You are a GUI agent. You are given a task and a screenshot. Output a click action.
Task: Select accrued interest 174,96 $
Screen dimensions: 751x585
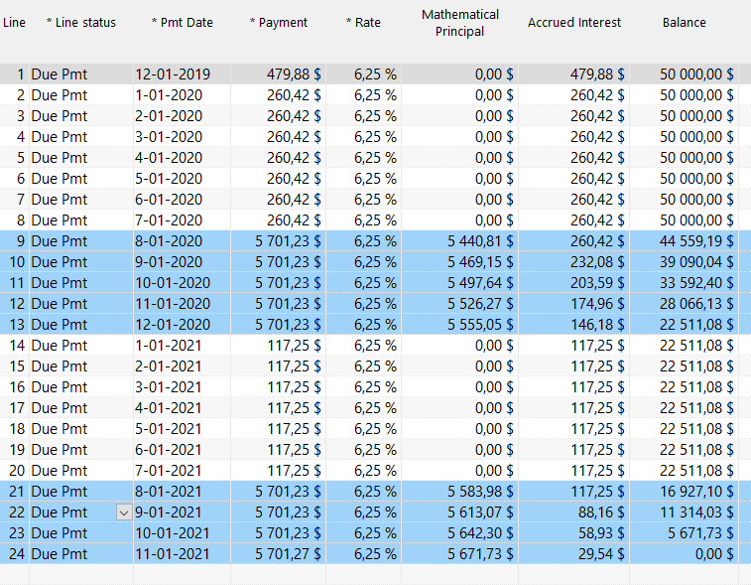point(573,304)
